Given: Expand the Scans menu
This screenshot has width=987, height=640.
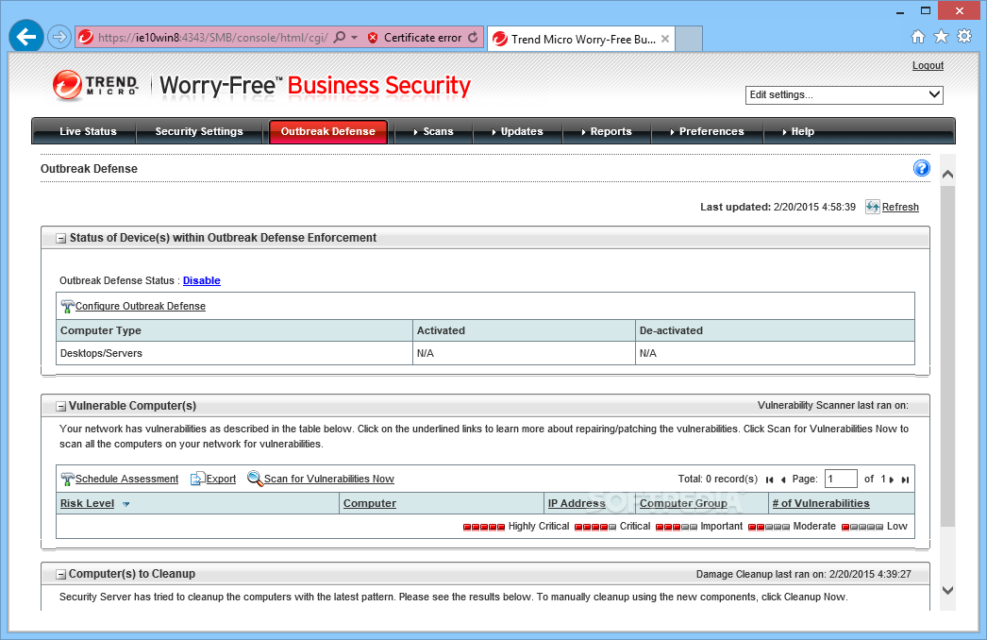Looking at the screenshot, I should [433, 131].
